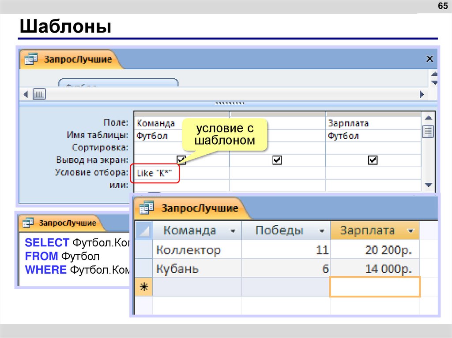
Task: Click the new record asterisk row selector
Action: (143, 287)
